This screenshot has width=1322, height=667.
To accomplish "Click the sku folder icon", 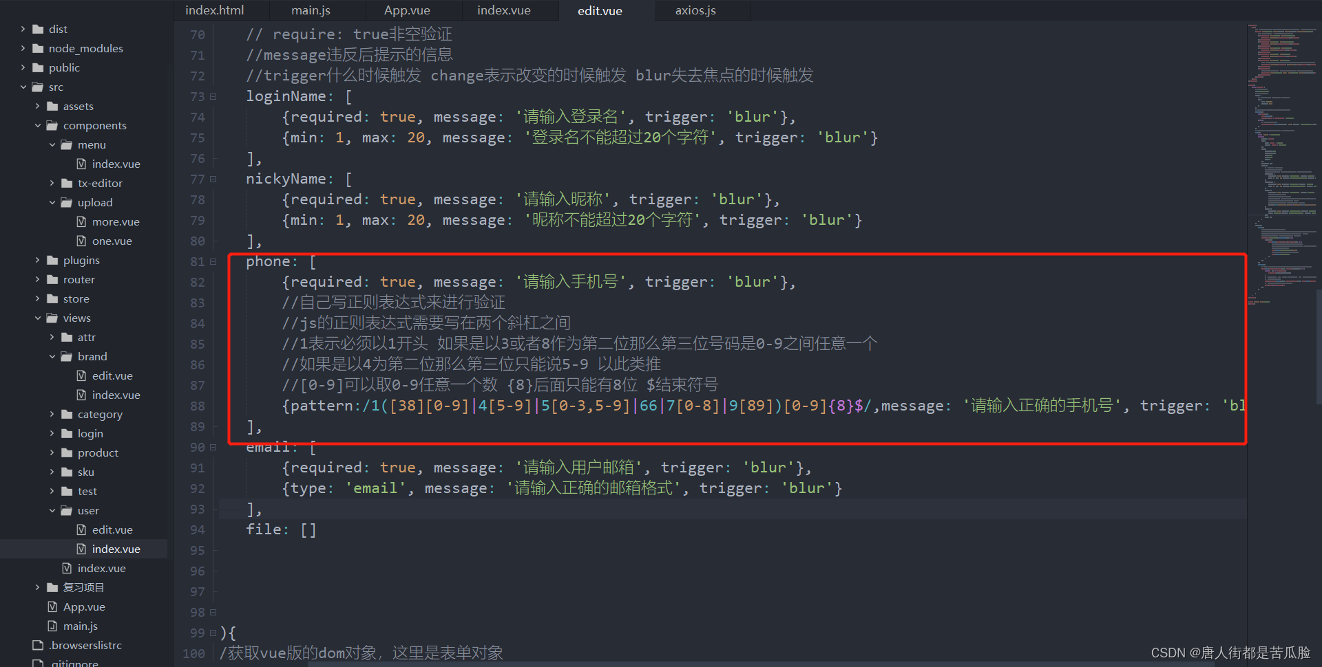I will coord(67,472).
